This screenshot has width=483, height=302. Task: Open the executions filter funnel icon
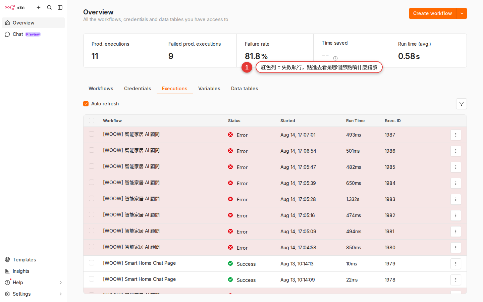click(x=462, y=104)
